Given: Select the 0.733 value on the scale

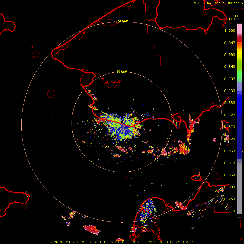Looking at the screenshot, I should pos(230,91).
